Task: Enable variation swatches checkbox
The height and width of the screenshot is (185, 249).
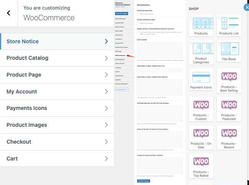Action: (138, 14)
